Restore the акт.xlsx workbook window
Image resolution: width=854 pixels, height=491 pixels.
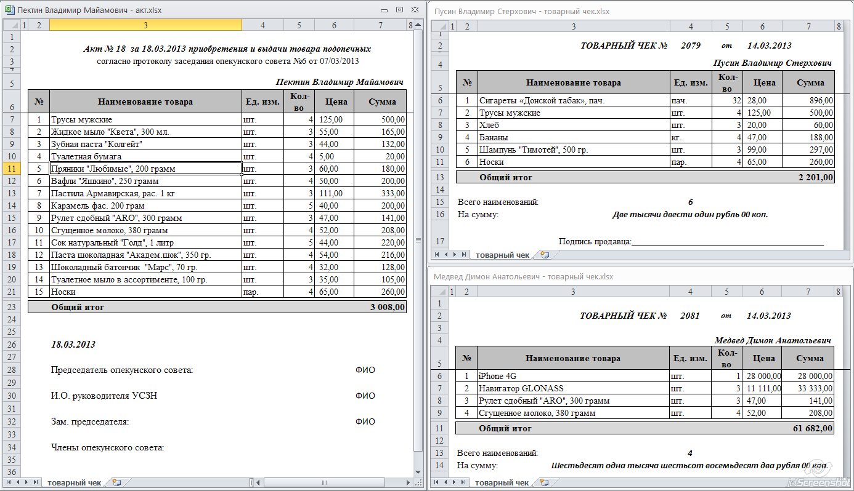pyautogui.click(x=399, y=10)
